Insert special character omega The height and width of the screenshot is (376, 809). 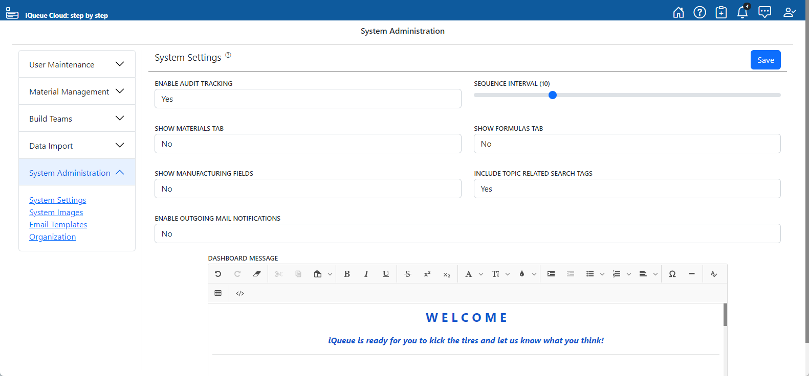tap(672, 274)
